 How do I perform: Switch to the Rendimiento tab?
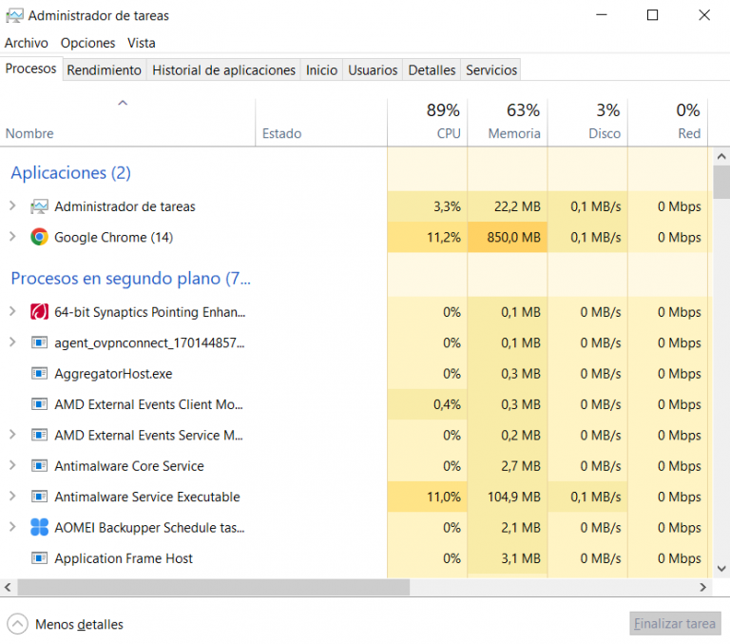(x=104, y=70)
